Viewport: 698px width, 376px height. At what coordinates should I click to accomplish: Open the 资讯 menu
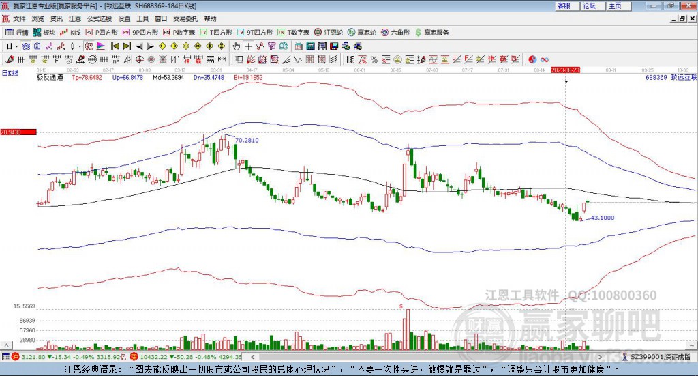[x=56, y=18]
